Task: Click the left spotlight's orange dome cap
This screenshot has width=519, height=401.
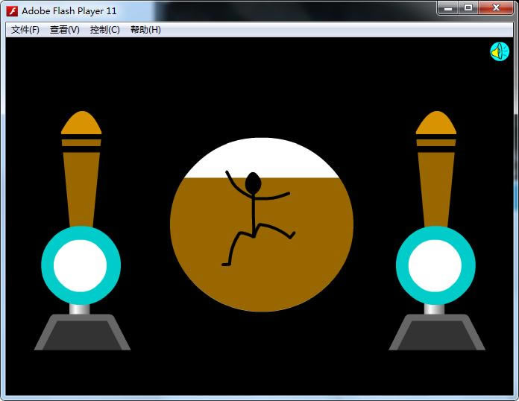Action: click(81, 123)
